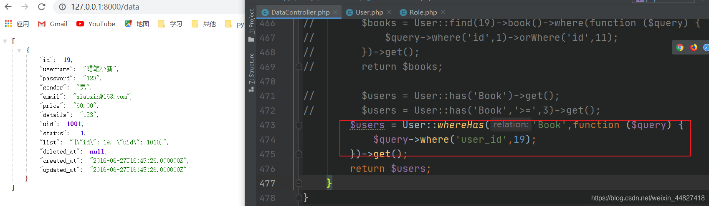Image resolution: width=709 pixels, height=206 pixels.
Task: Fold the whereHas closure at line 473
Action: click(299, 125)
